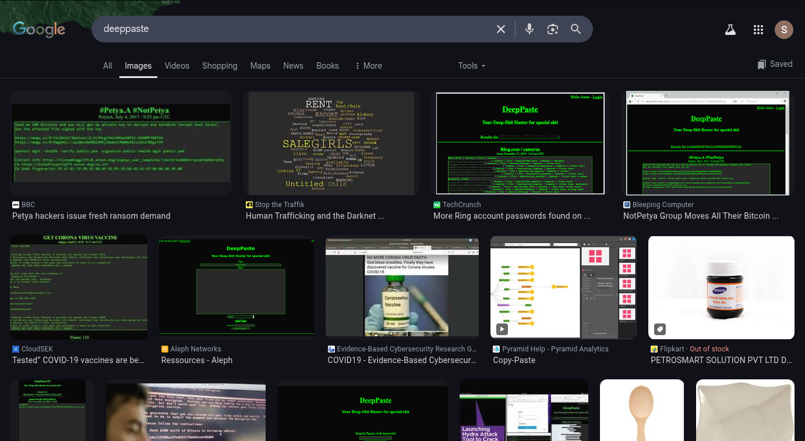805x441 pixels.
Task: Open Coronavirus Vaccine vial thumbnail
Action: (x=402, y=287)
